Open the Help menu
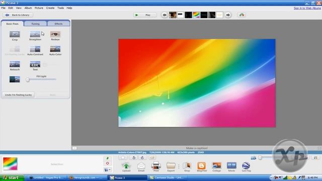This screenshot has height=181, width=322. (x=69, y=8)
